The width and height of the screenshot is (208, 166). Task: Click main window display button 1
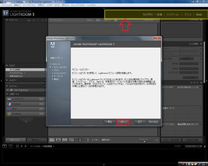coord(5,146)
